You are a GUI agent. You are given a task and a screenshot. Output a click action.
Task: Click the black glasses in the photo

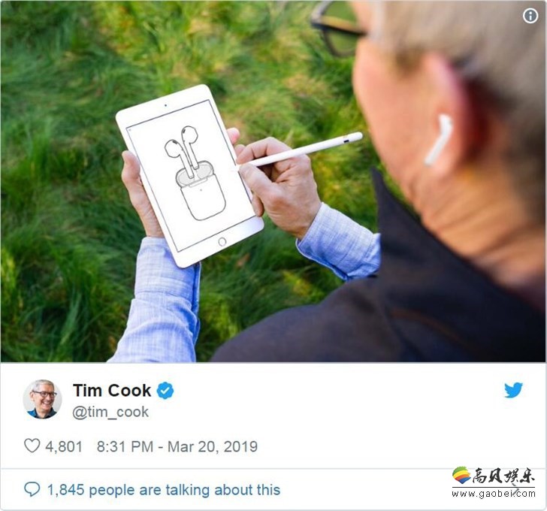pos(337,28)
